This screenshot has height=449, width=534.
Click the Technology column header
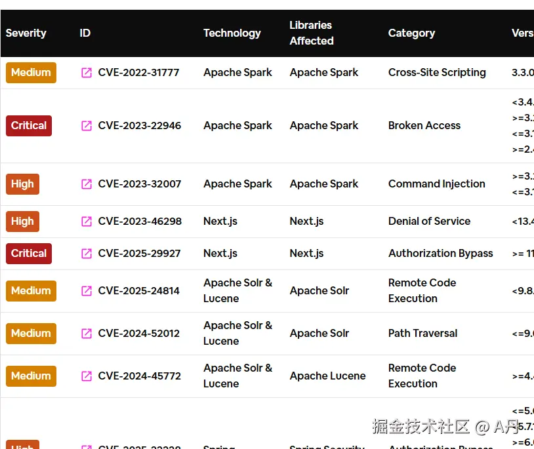coord(232,33)
